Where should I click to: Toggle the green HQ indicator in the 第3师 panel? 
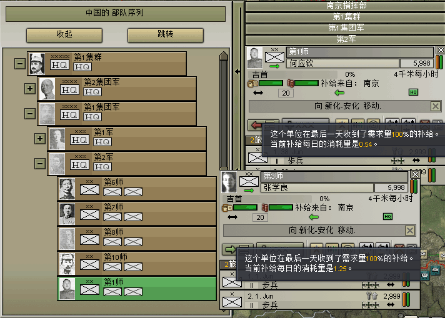pyautogui.click(x=387, y=216)
